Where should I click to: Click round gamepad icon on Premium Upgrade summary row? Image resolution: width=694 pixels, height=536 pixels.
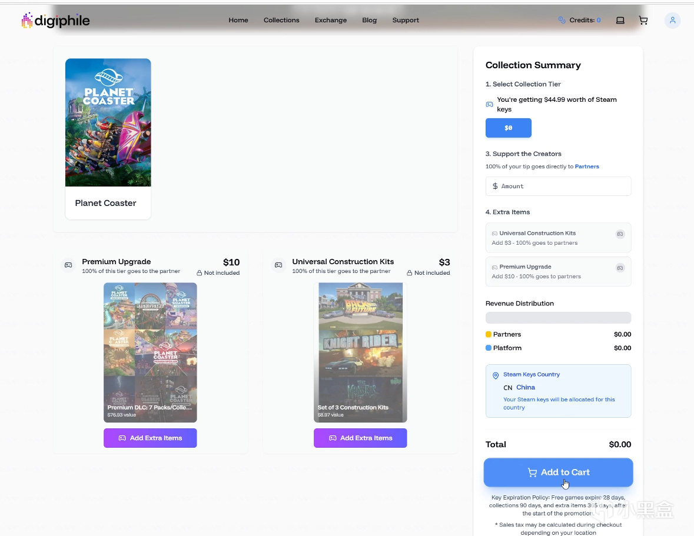tap(620, 268)
